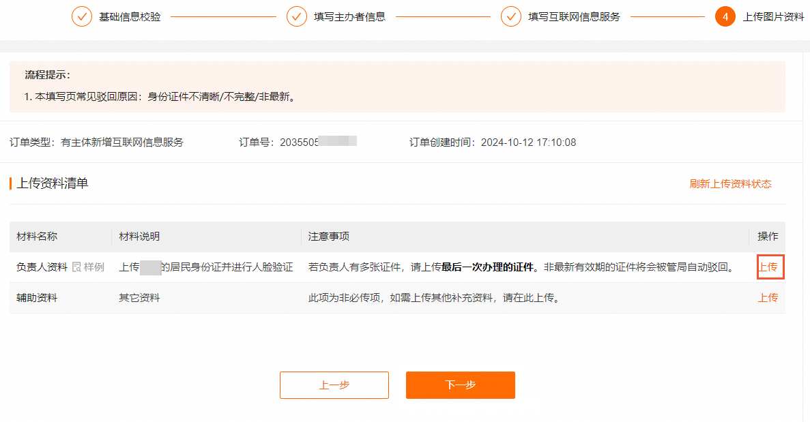
Task: Click the partially hidden 订单号 number
Action: (321, 142)
